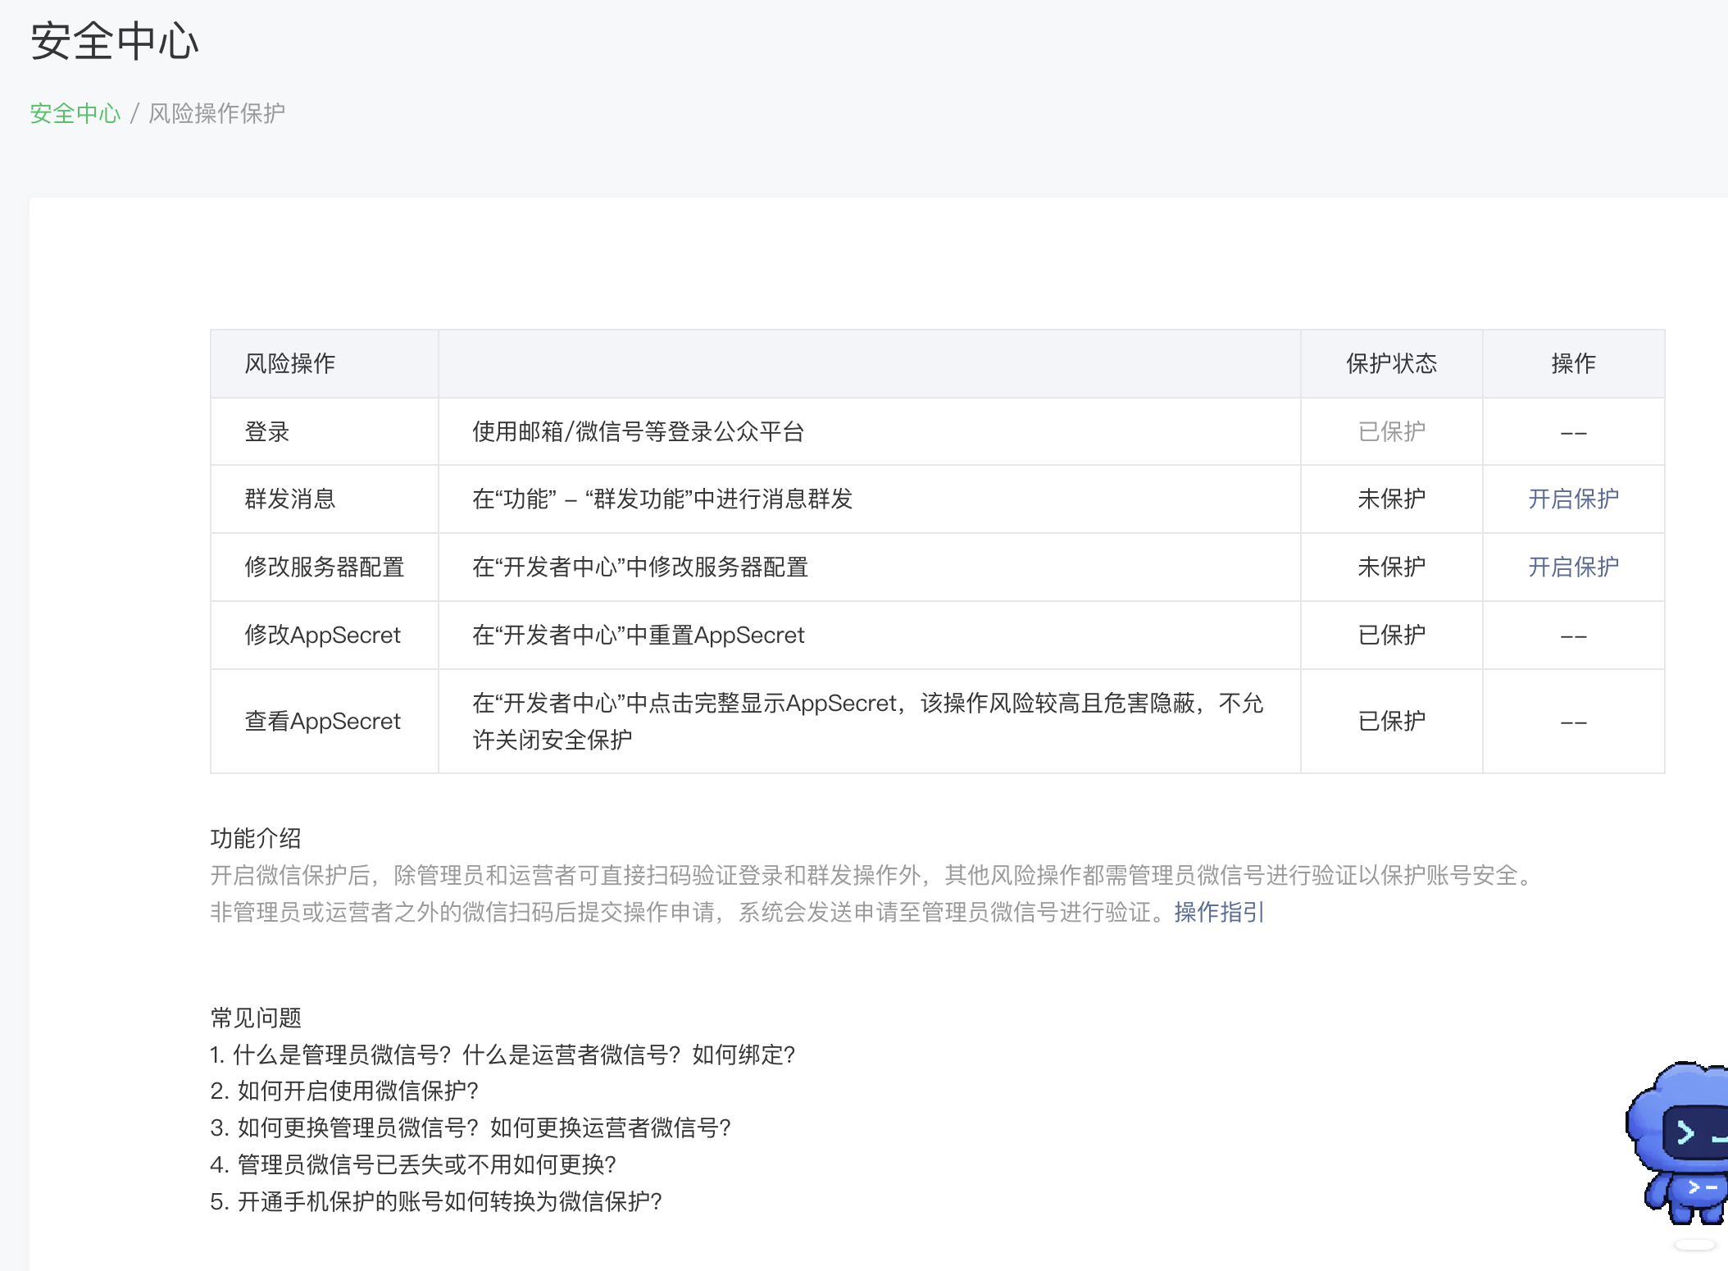Open the blue robot assistant mascot

coord(1678,1142)
